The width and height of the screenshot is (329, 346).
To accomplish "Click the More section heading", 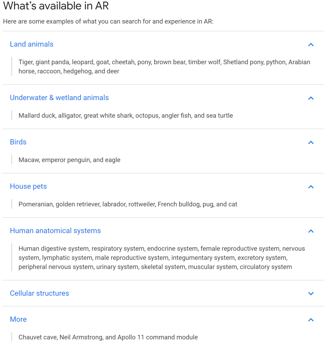I will (18, 320).
